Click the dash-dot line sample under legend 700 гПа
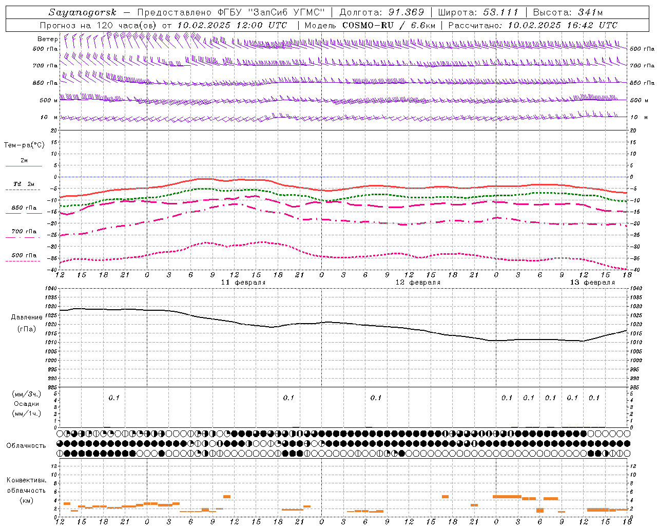The height and width of the screenshot is (526, 657). [23, 237]
